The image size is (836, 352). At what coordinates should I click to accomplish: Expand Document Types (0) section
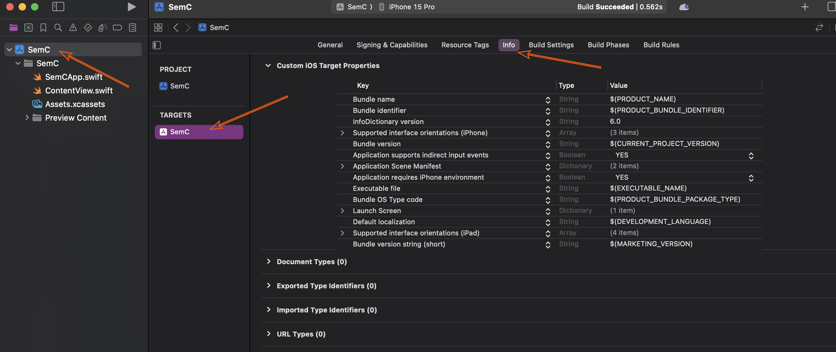[x=268, y=261]
